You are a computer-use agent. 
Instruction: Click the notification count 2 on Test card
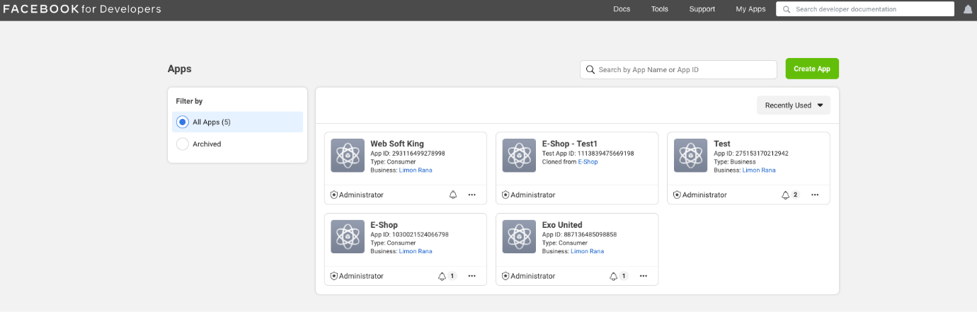click(795, 195)
